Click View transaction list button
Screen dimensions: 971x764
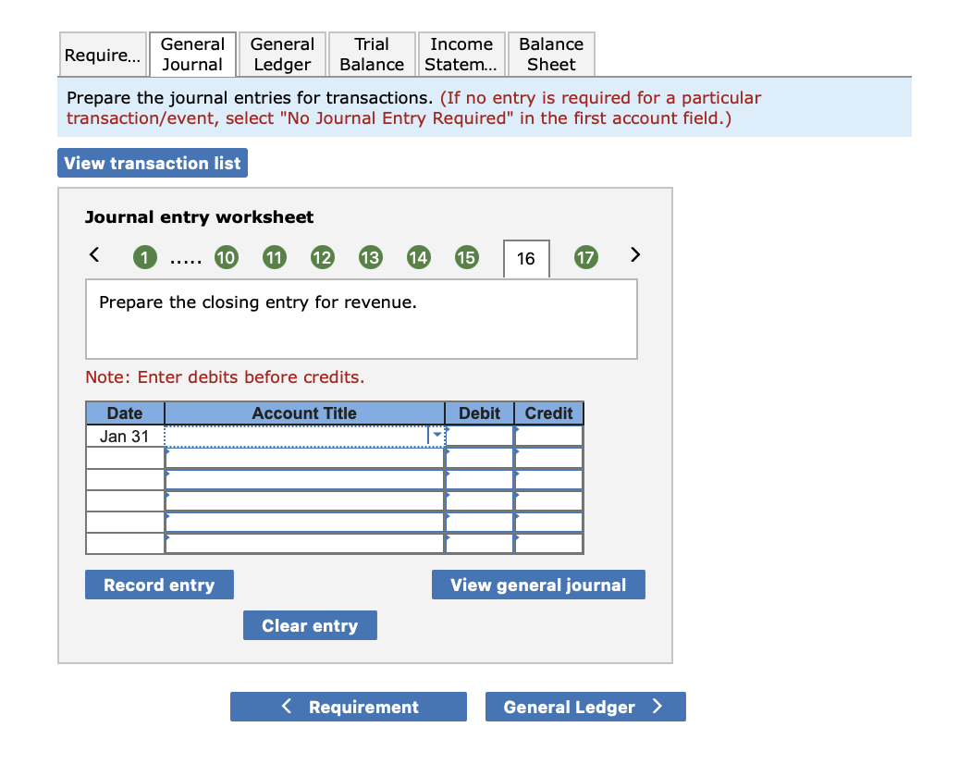(153, 163)
